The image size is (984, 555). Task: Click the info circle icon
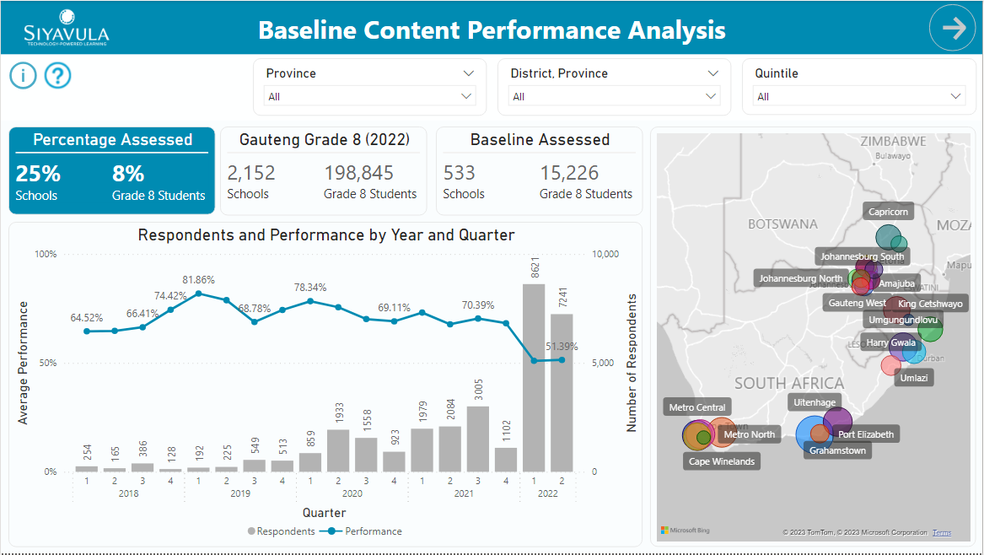24,75
